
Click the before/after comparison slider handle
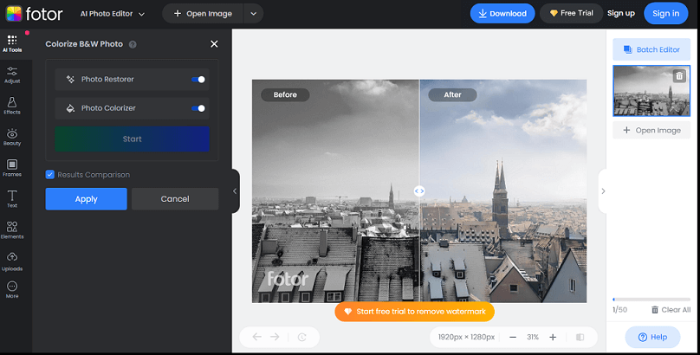[419, 190]
